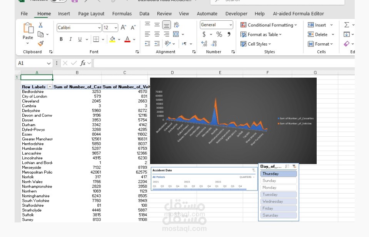Click the Clear eraser icon
The width and height of the screenshot is (369, 237).
tap(346, 44)
